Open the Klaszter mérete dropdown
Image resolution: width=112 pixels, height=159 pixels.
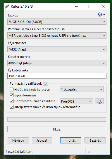click(x=57, y=63)
